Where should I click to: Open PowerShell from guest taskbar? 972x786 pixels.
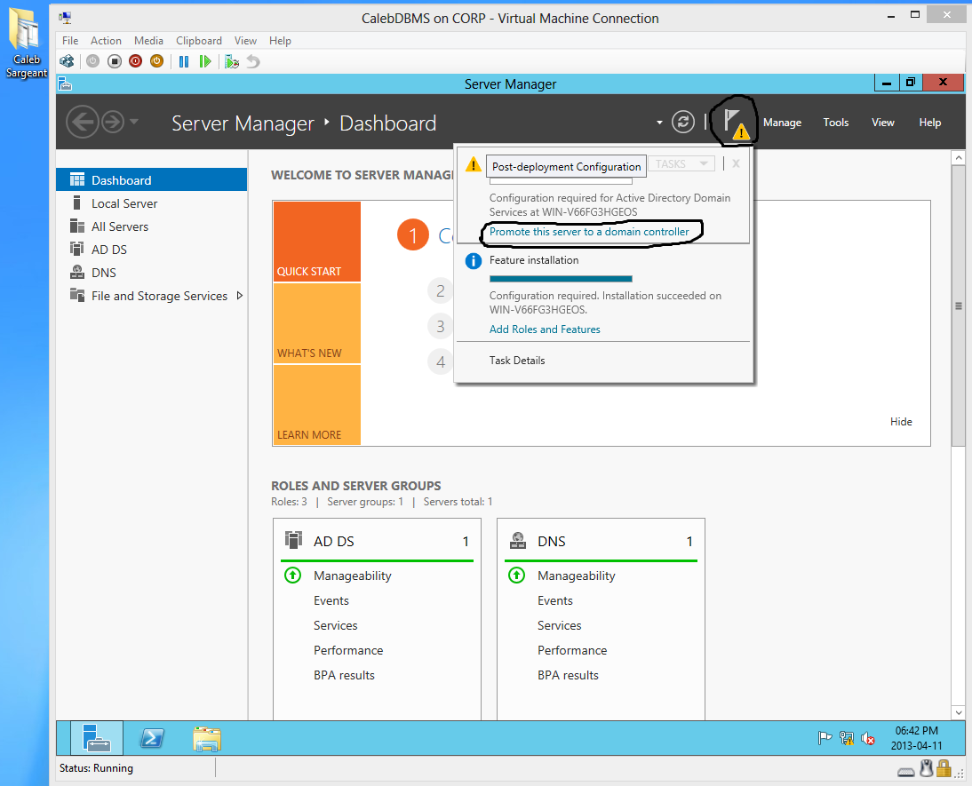point(152,738)
